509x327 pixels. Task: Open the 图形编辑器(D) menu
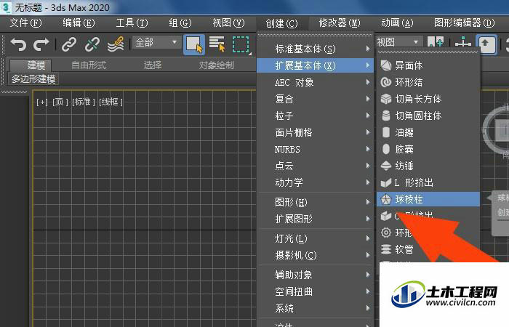click(x=464, y=23)
